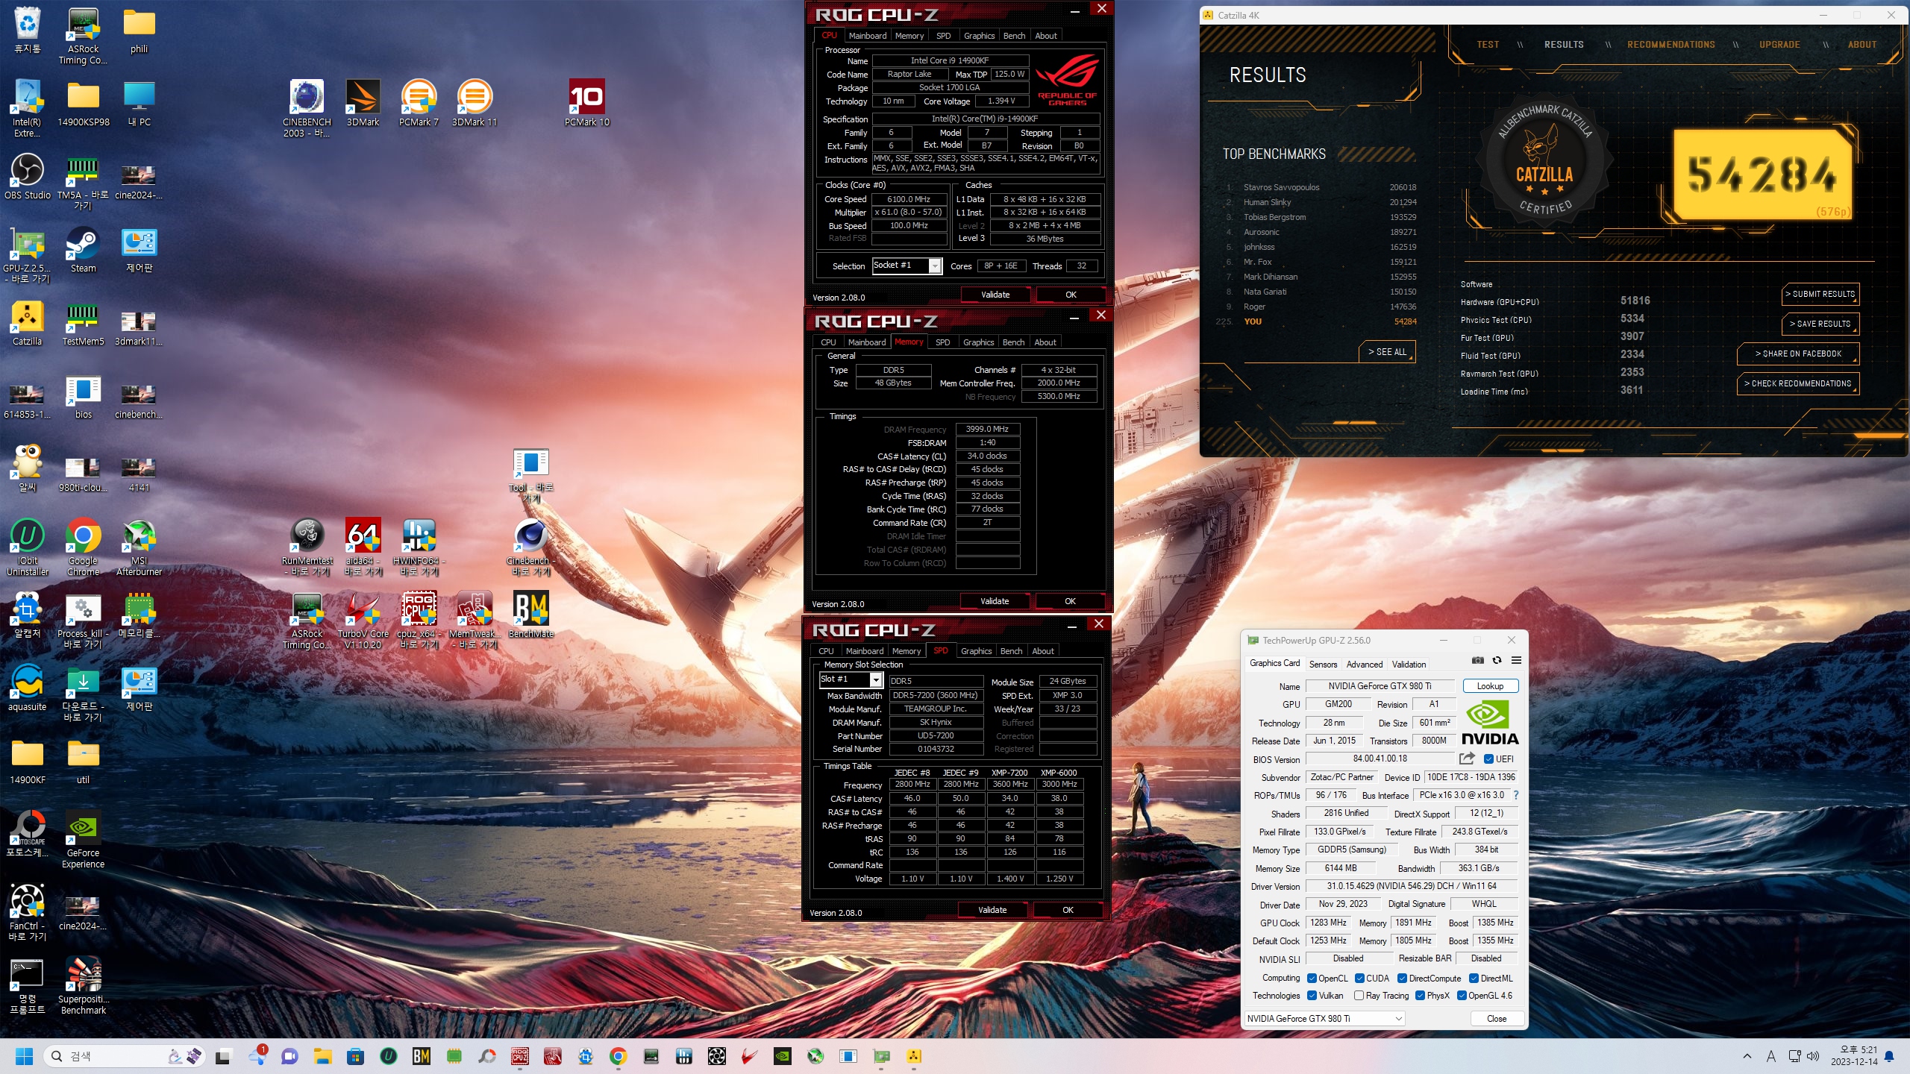Image resolution: width=1910 pixels, height=1074 pixels.
Task: Toggle the DirectCompute checkbox
Action: click(1402, 978)
